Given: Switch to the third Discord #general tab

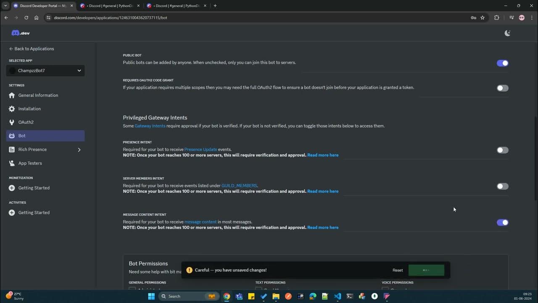Looking at the screenshot, I should coord(177,6).
